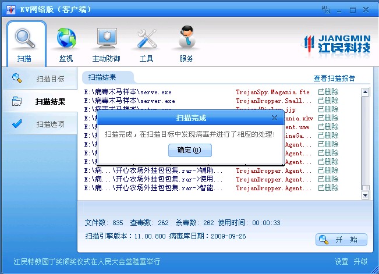
Task: Select the TrojanDropper.Small threat name
Action: (x=274, y=101)
